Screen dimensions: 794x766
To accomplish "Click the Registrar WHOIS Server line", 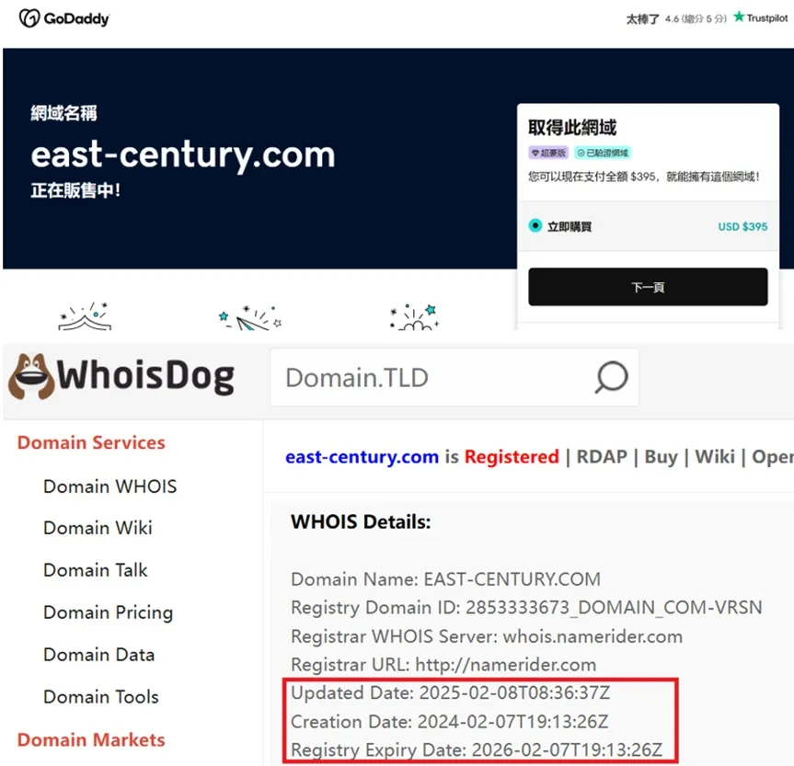I will (487, 636).
